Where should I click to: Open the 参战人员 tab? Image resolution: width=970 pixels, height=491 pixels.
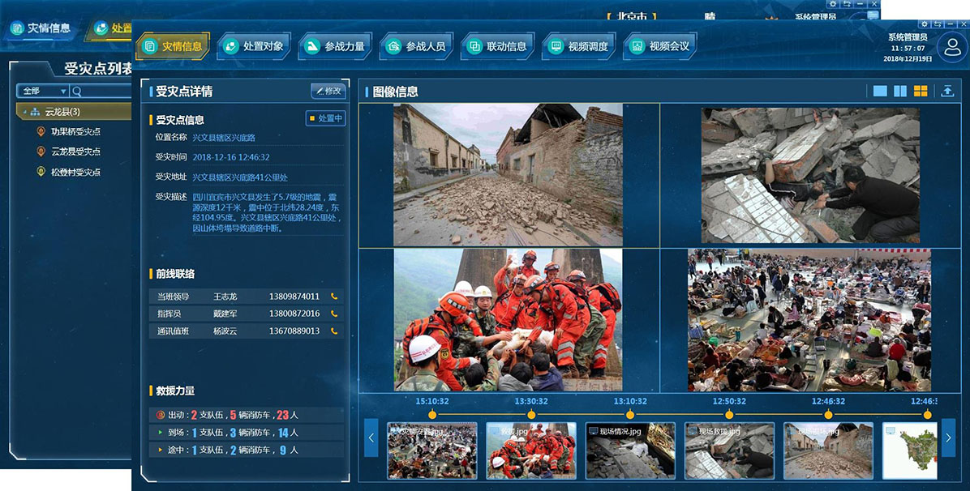coord(416,46)
